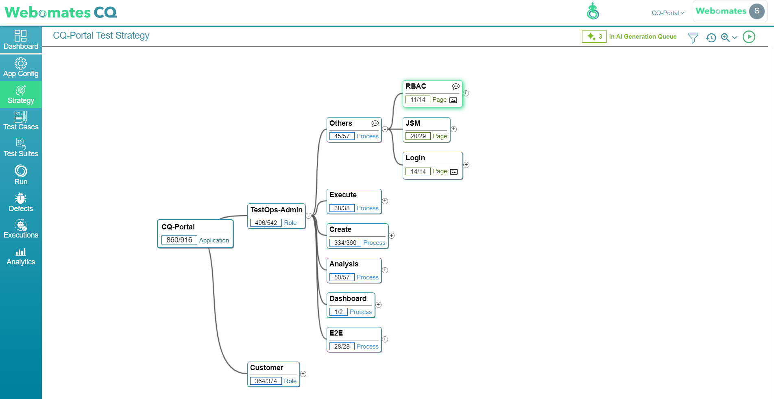Click the Application label on CQ-Portal node
The width and height of the screenshot is (774, 399).
(x=214, y=240)
